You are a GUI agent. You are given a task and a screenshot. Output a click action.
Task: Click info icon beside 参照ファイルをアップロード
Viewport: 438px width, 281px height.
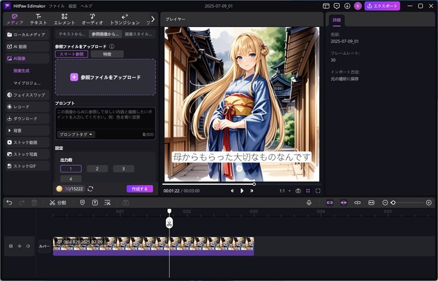[111, 47]
